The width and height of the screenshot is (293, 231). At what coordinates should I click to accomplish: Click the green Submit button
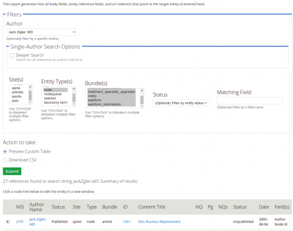tap(12, 171)
